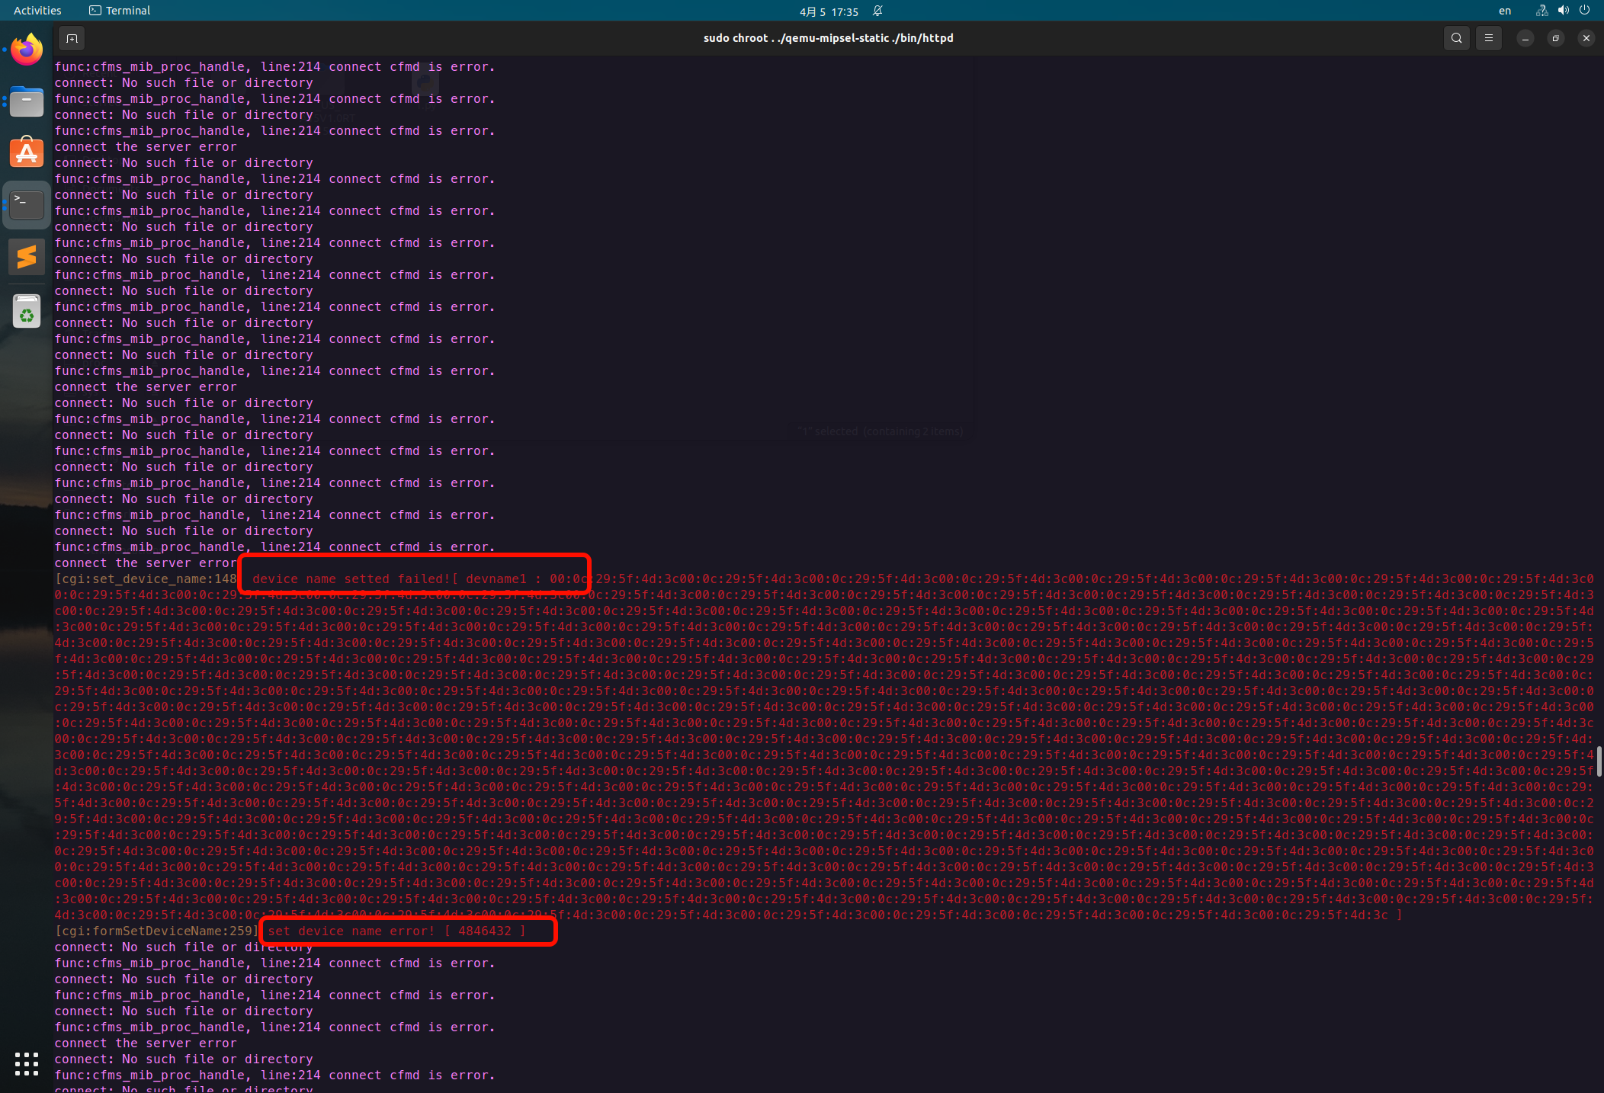Open the Trash in the dock
The width and height of the screenshot is (1604, 1093).
click(x=27, y=312)
